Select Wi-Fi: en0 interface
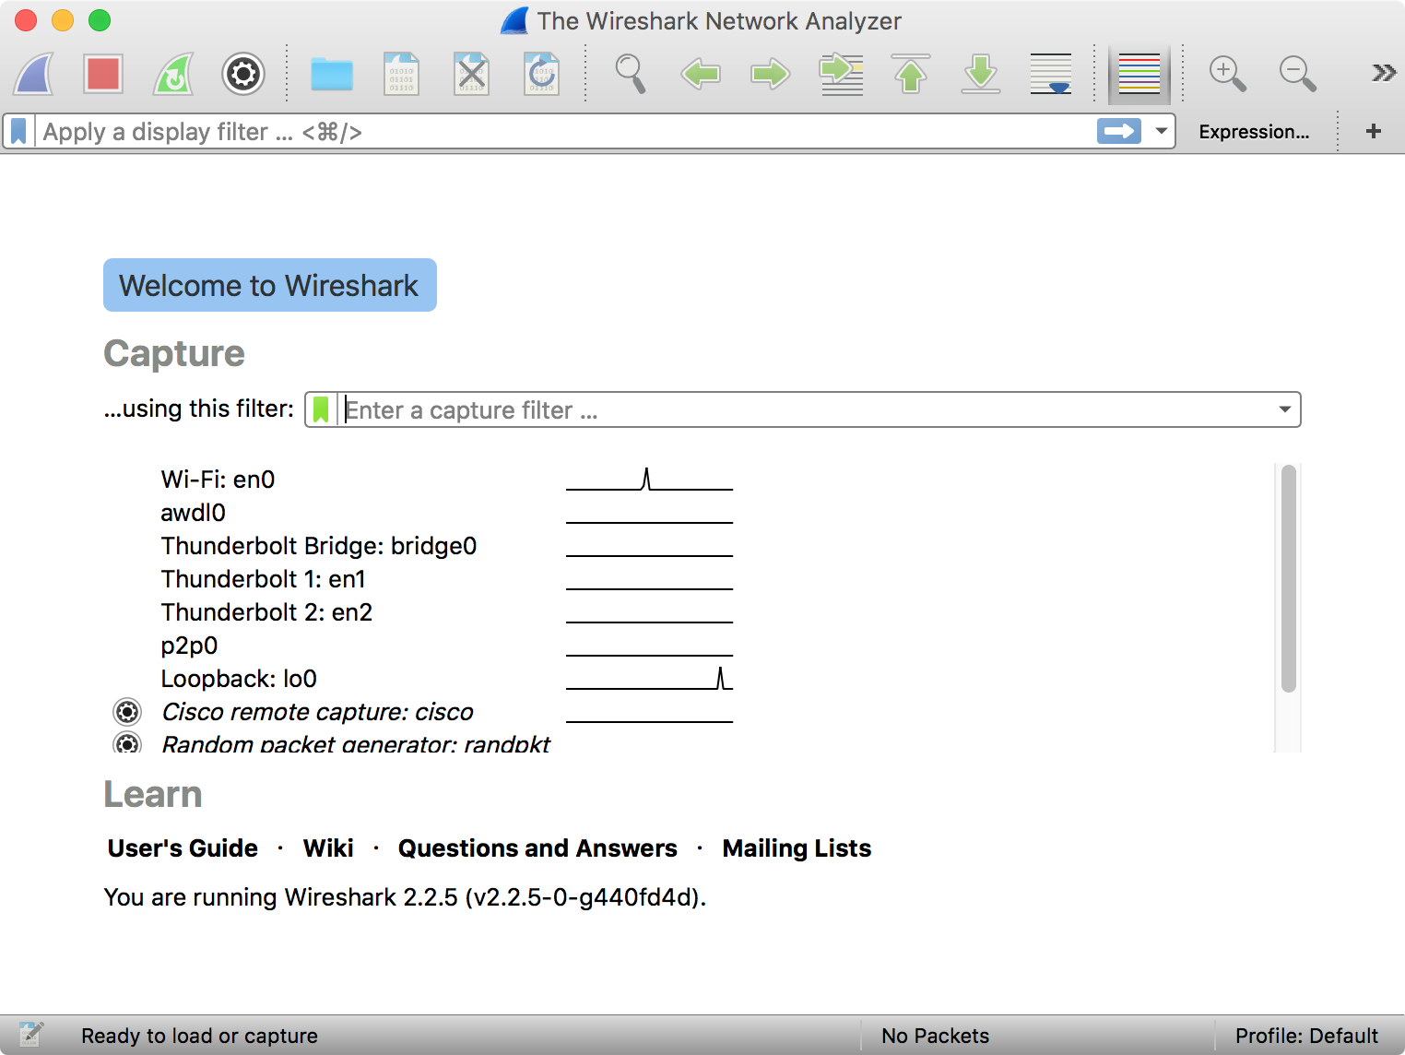This screenshot has width=1405, height=1055. [x=218, y=480]
